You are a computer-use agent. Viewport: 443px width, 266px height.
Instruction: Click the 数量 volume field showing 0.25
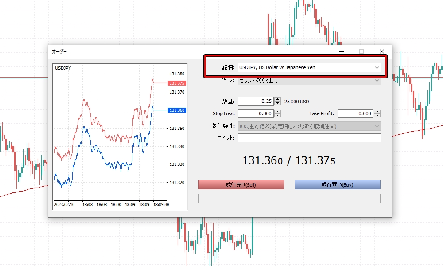tap(256, 101)
